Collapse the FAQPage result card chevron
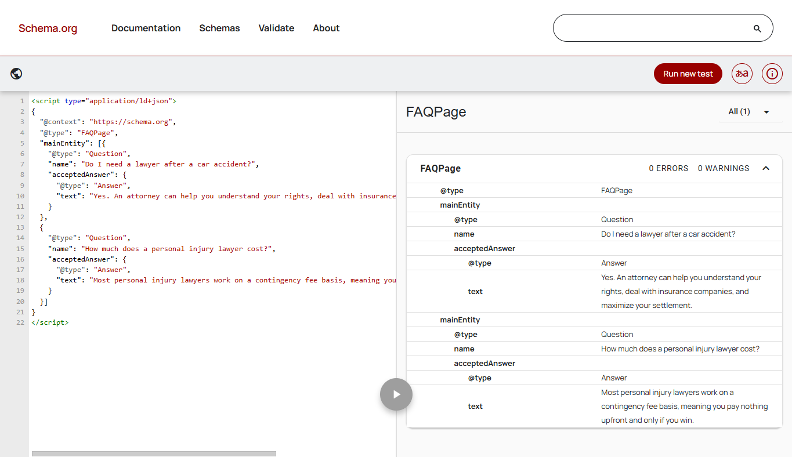The width and height of the screenshot is (792, 457). (765, 168)
